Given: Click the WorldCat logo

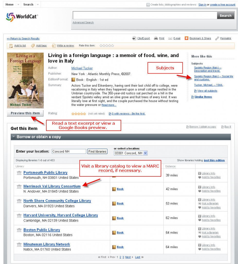Looking at the screenshot, I should (22, 17).
